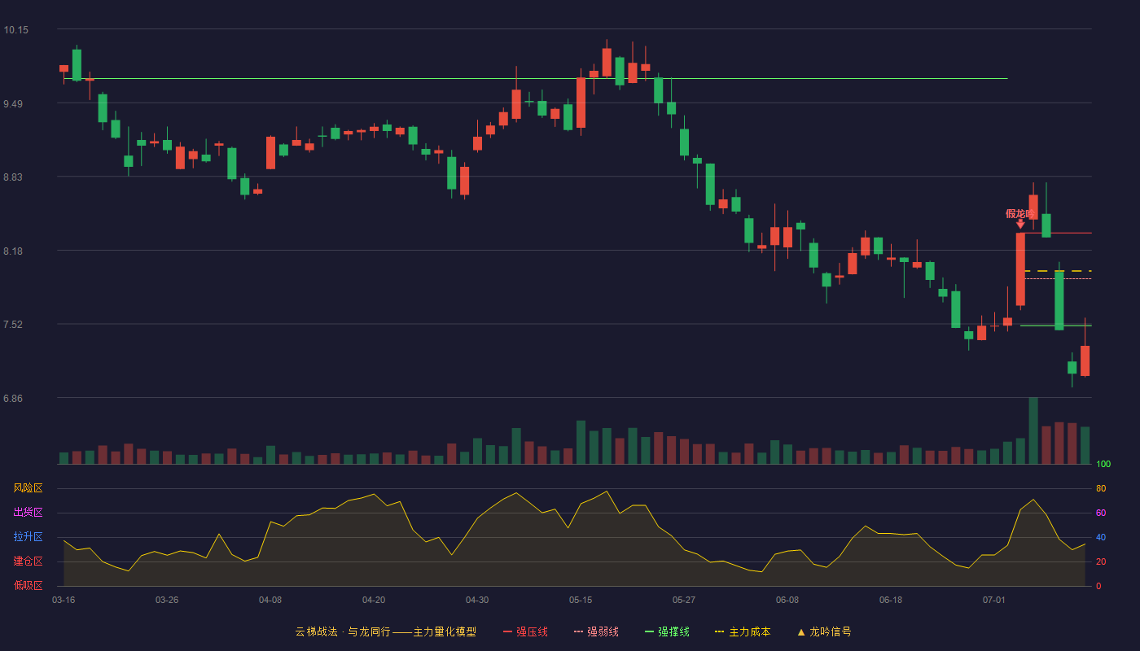Toggle the 强弱线 legend item

coord(596,631)
